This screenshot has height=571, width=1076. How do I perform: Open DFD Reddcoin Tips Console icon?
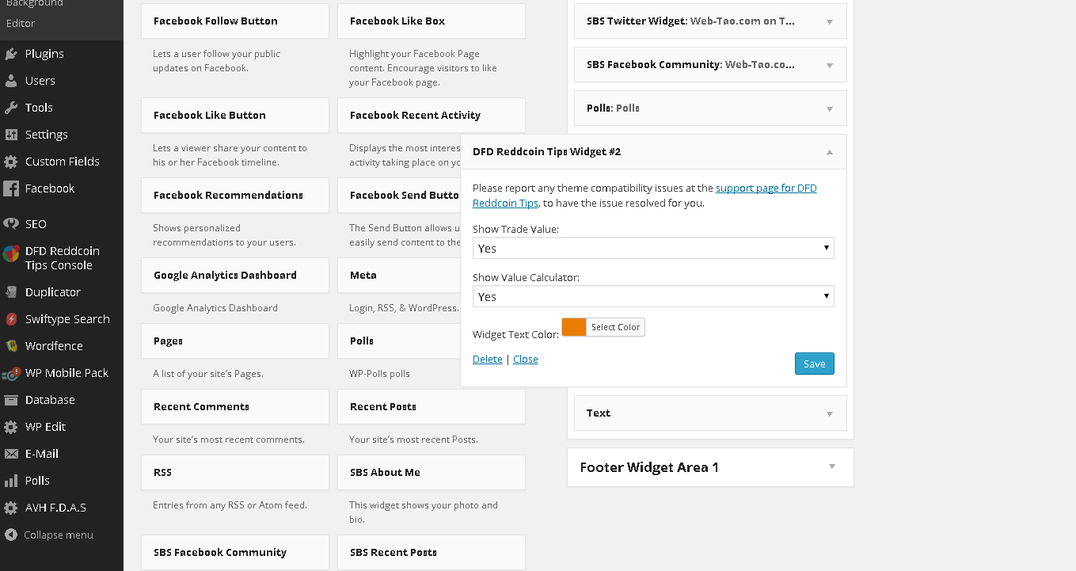pos(11,253)
